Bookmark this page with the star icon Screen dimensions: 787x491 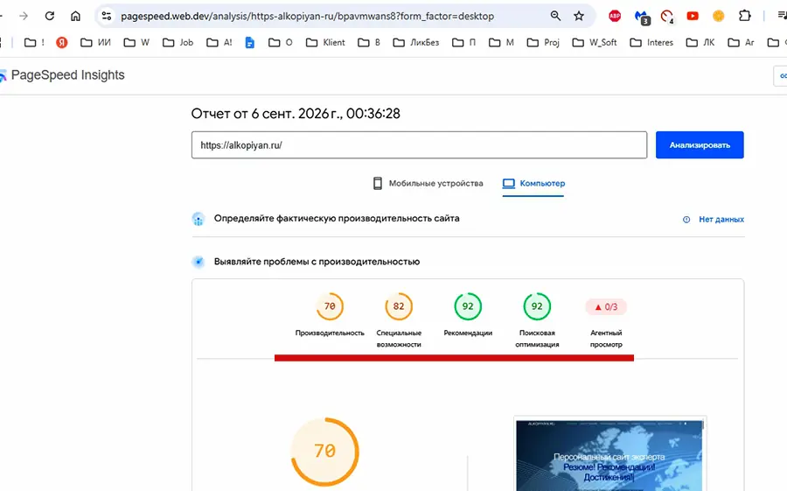[x=579, y=16]
